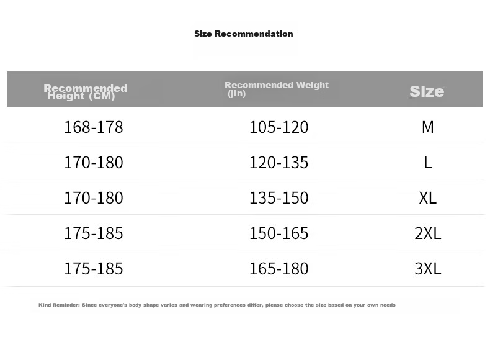This screenshot has width=490, height=352.
Task: Click the Size Recommendation title
Action: pyautogui.click(x=243, y=34)
